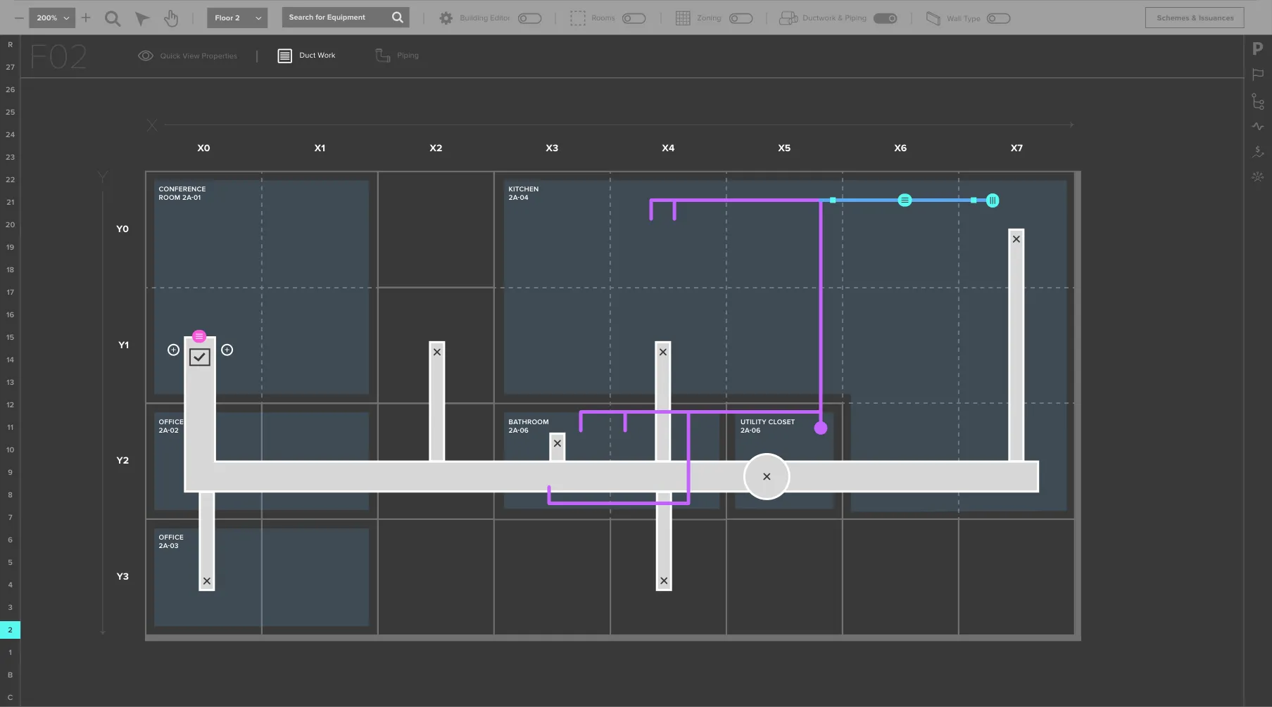1272x707 pixels.
Task: Click the Rooms dashed-square icon
Action: (x=578, y=18)
